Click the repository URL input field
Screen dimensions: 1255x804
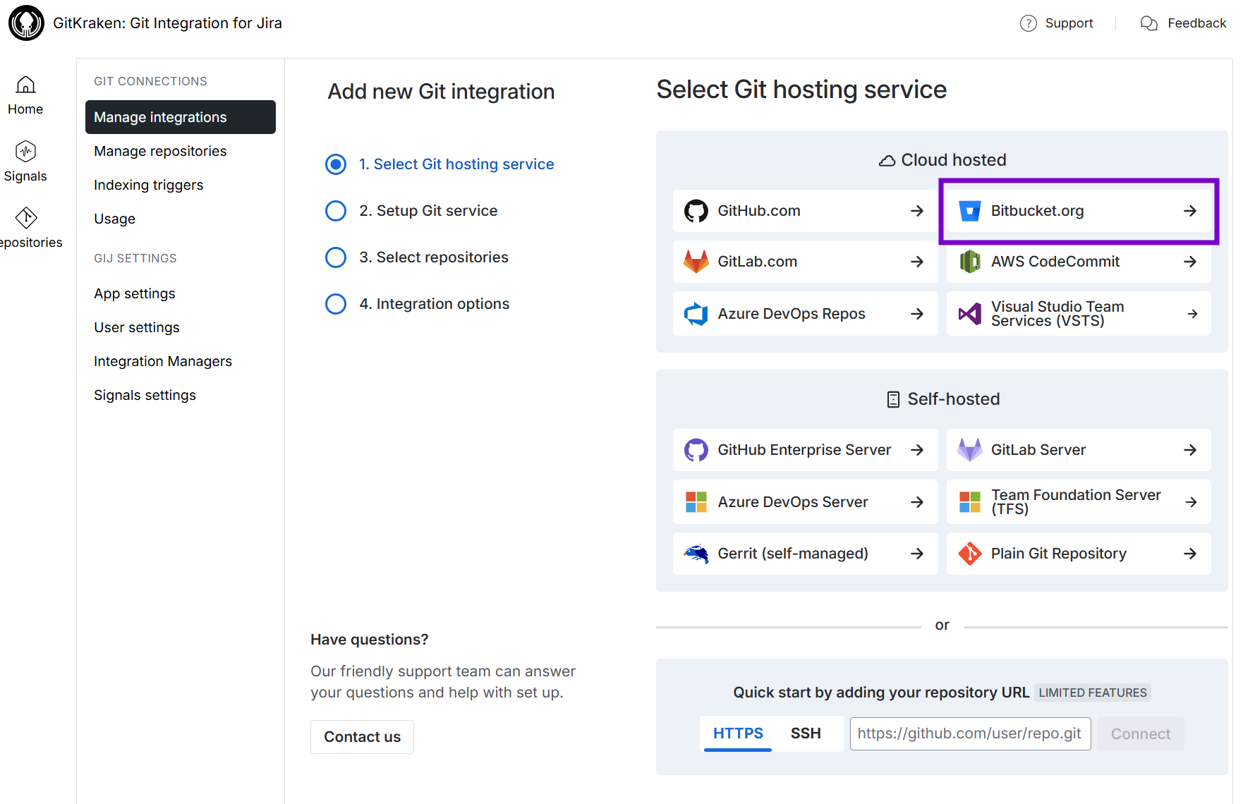pos(969,733)
